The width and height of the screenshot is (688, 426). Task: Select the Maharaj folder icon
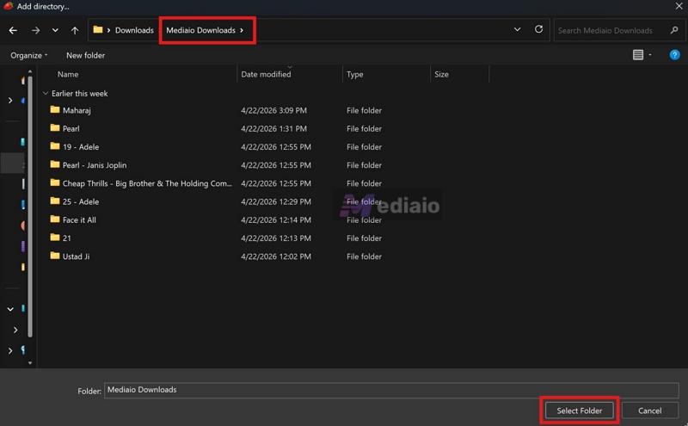[x=55, y=109]
